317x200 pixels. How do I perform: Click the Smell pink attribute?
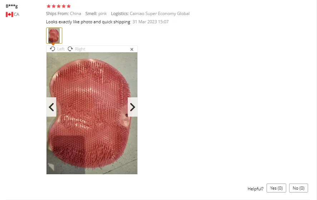(96, 14)
